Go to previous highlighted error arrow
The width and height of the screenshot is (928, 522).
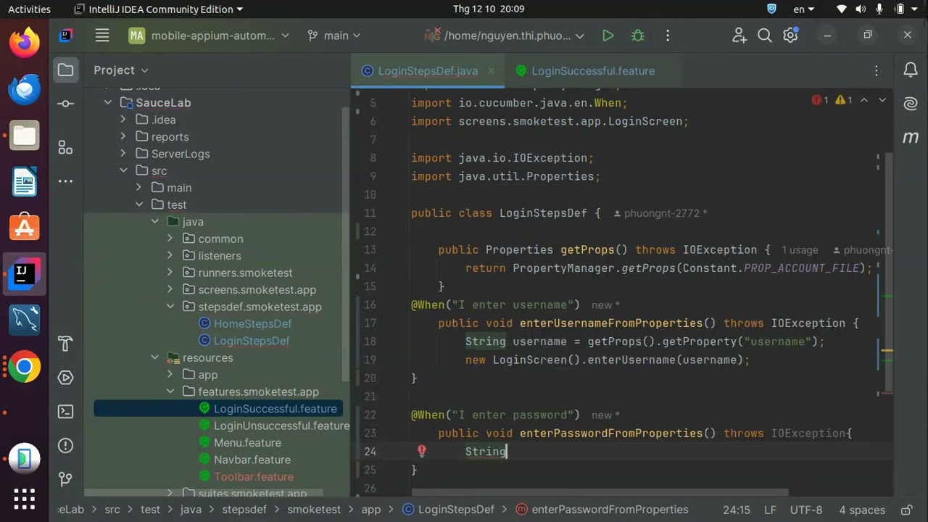coord(864,100)
